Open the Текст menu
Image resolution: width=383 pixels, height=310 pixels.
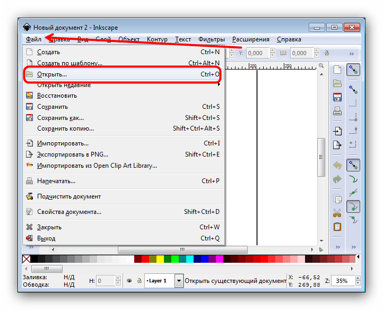[183, 39]
